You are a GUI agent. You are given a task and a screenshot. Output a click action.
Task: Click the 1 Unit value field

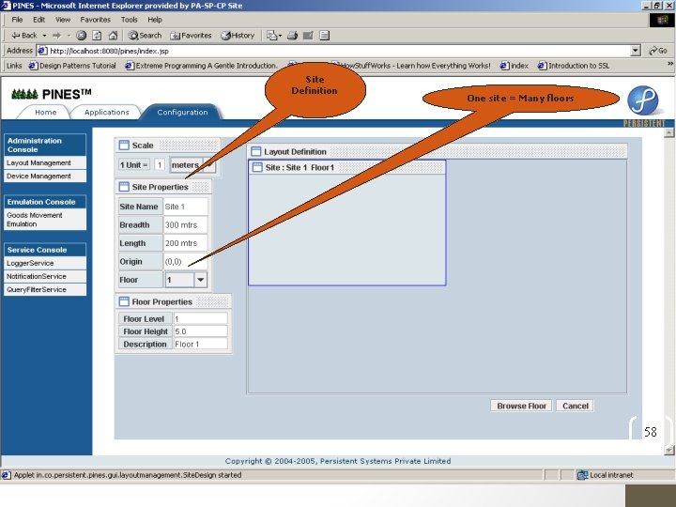[160, 164]
